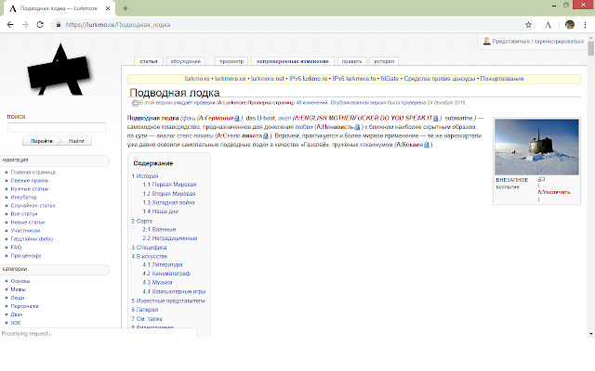The image size is (595, 371).
Task: Open the Lurkmore extension icon in toolbar
Action: tap(548, 25)
